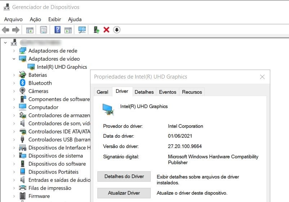This screenshot has height=202, width=289.
Task: Expand the Firmware category arrow
Action: click(14, 196)
